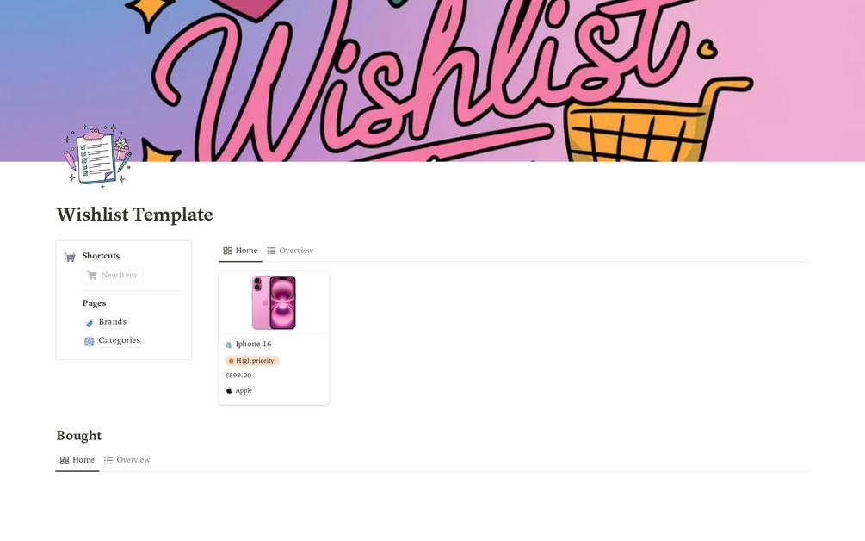Click the small icon beside Iphone 16 title
The height and width of the screenshot is (541, 865).
(228, 345)
